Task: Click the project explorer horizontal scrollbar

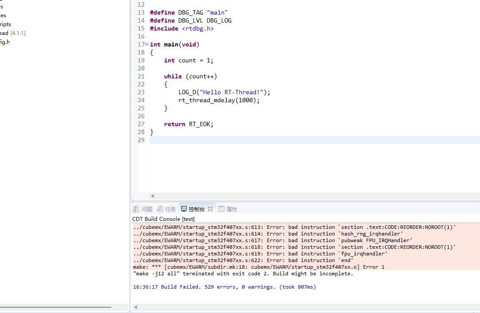Action: coord(55,307)
